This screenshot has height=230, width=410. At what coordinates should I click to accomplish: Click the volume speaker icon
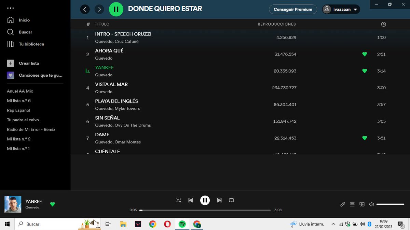[371, 204]
